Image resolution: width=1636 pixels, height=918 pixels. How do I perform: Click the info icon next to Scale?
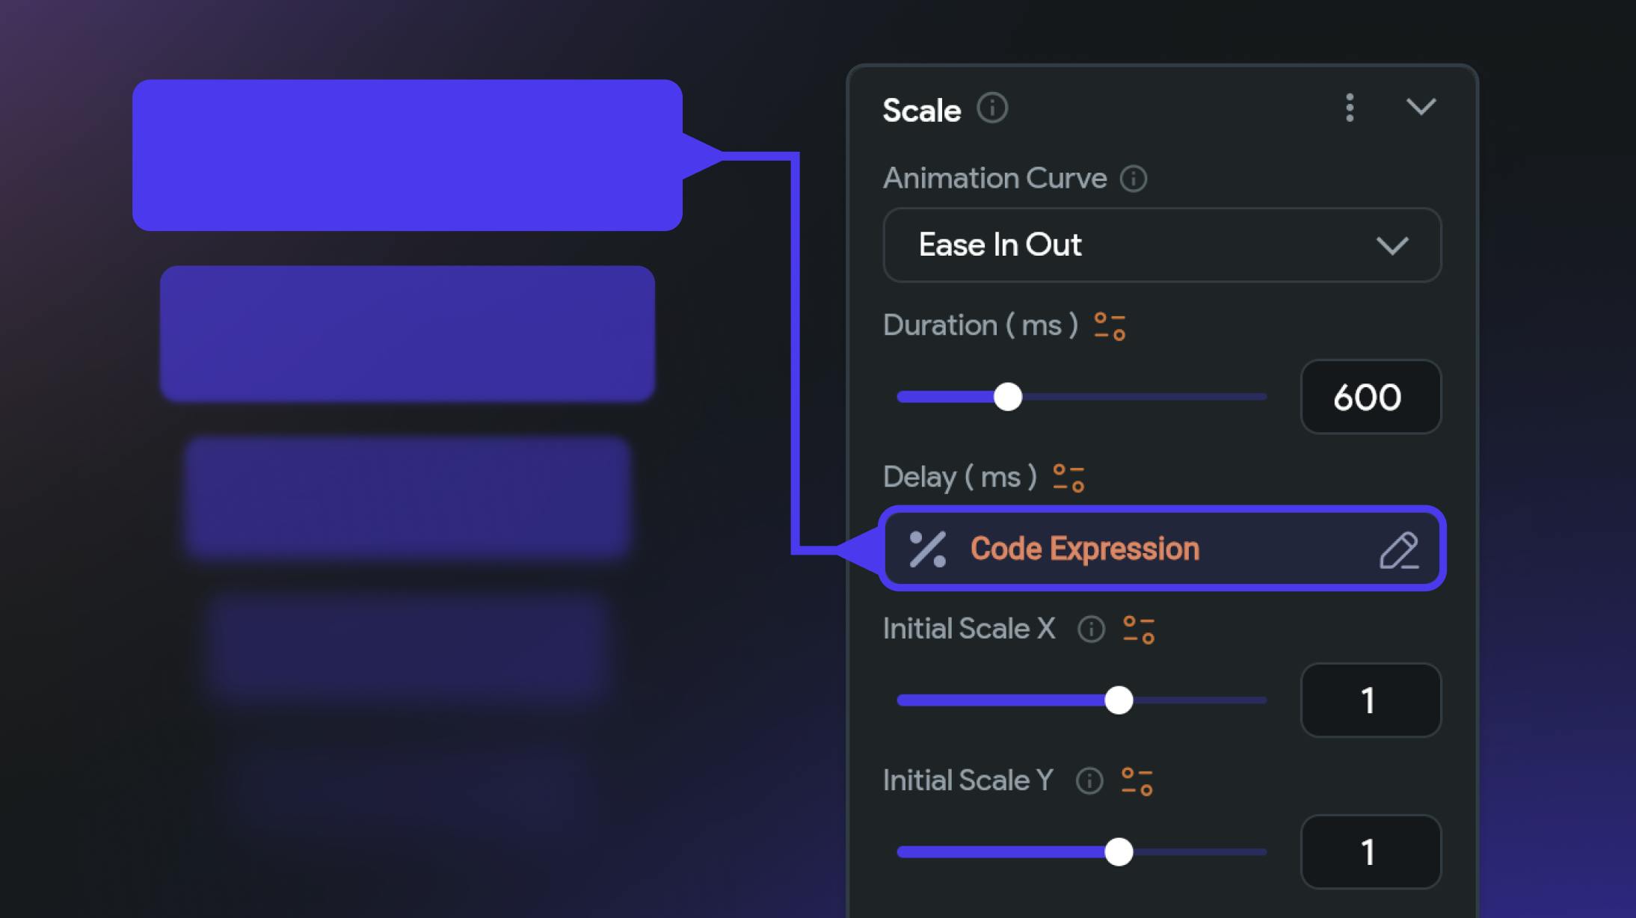992,108
